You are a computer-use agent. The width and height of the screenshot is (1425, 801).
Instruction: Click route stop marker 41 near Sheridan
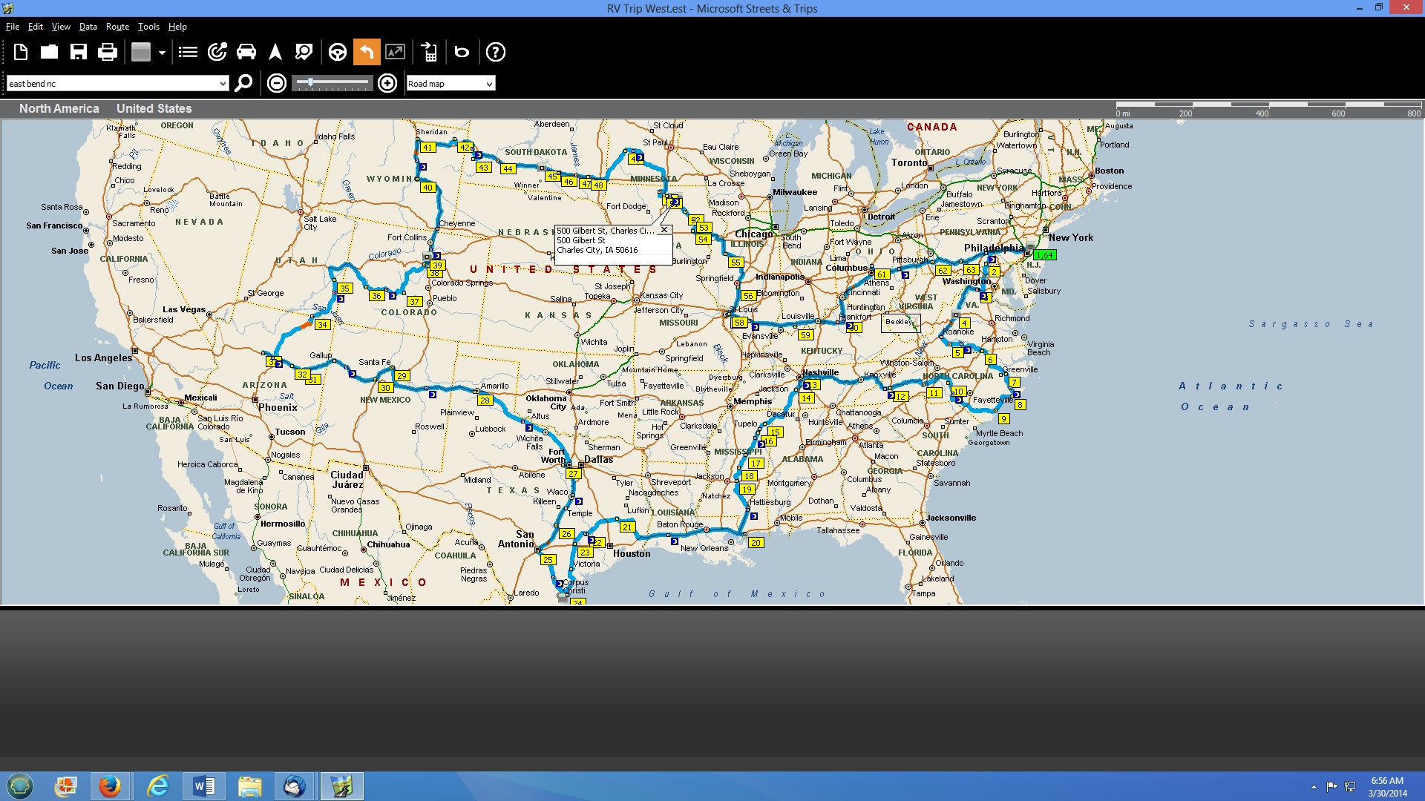coord(427,148)
